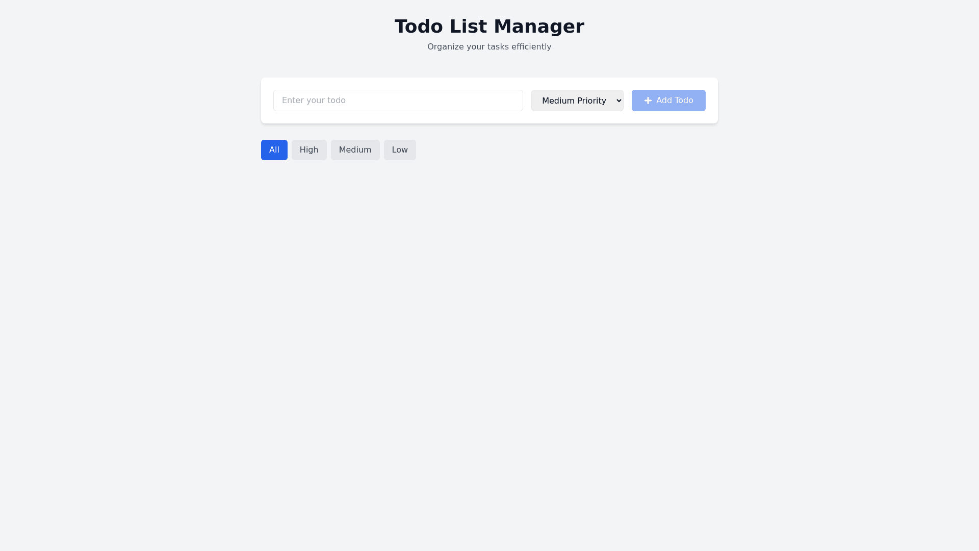The image size is (979, 551).
Task: Click the "Todo List Manager" heading
Action: pos(489,27)
